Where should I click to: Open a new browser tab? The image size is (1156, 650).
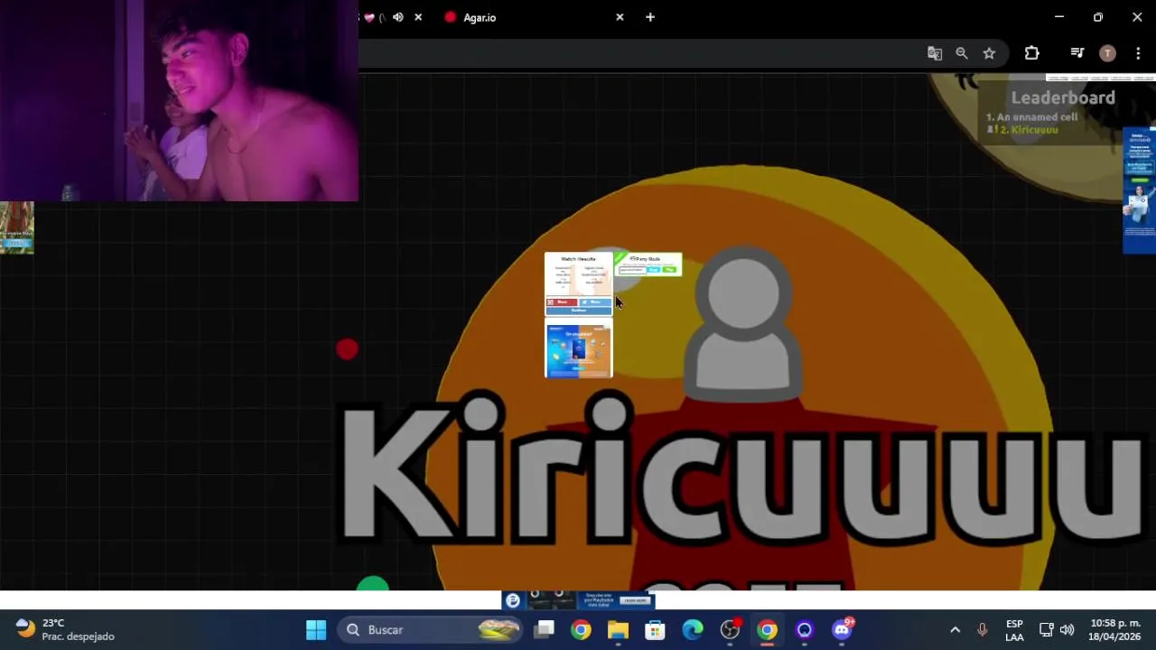pyautogui.click(x=650, y=17)
